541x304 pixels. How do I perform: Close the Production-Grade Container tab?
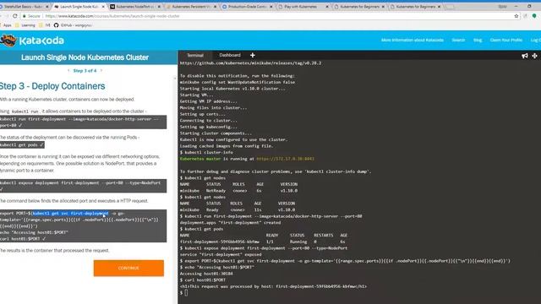point(270,7)
